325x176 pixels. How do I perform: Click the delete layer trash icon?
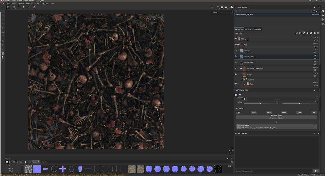(318, 33)
